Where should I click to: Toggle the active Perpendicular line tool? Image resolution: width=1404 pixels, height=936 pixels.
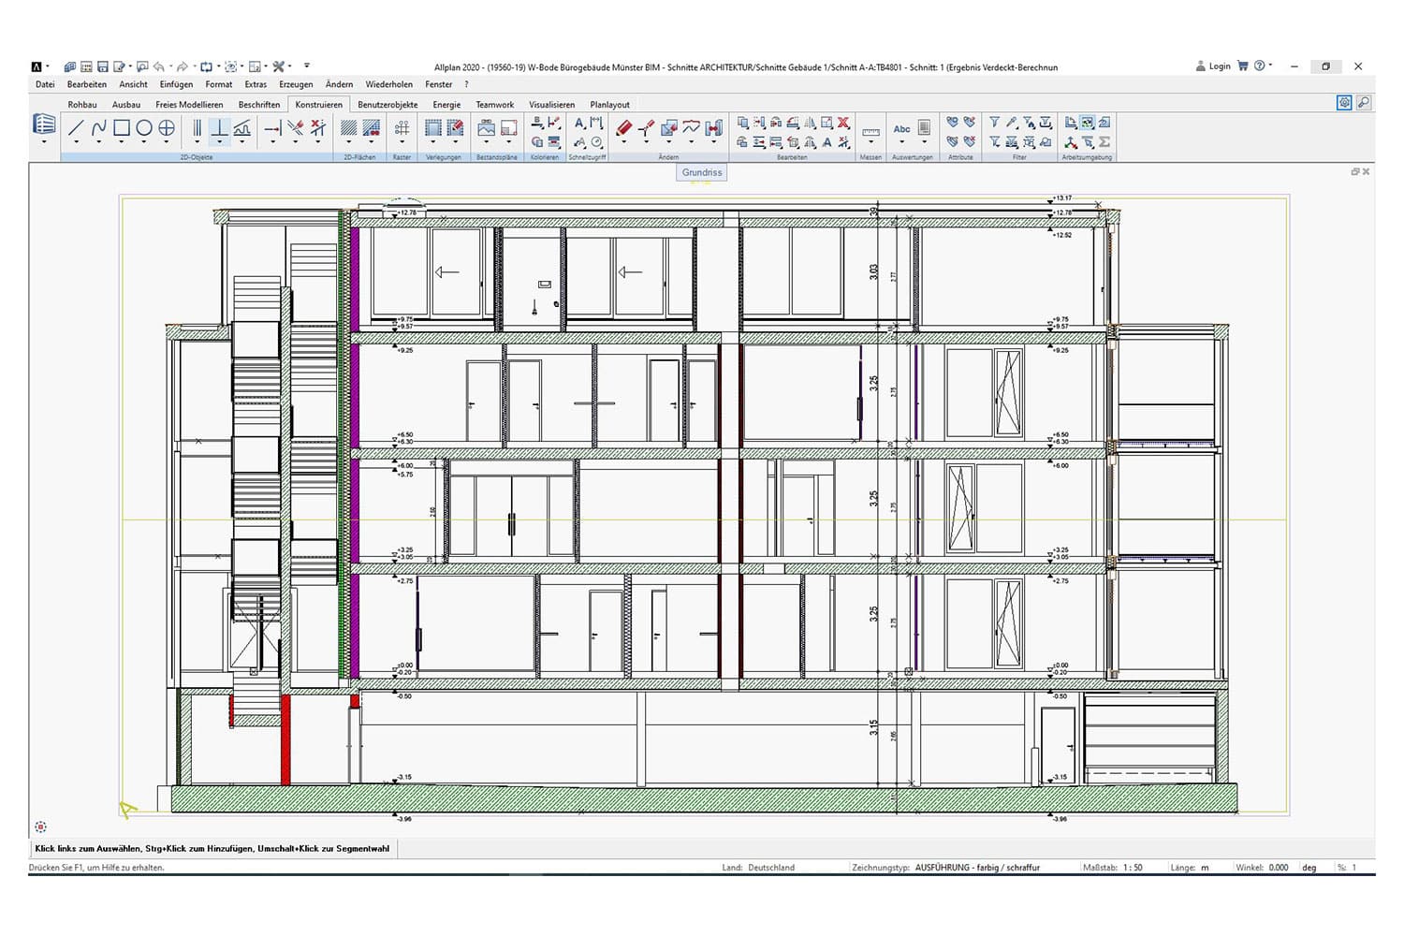click(x=219, y=128)
